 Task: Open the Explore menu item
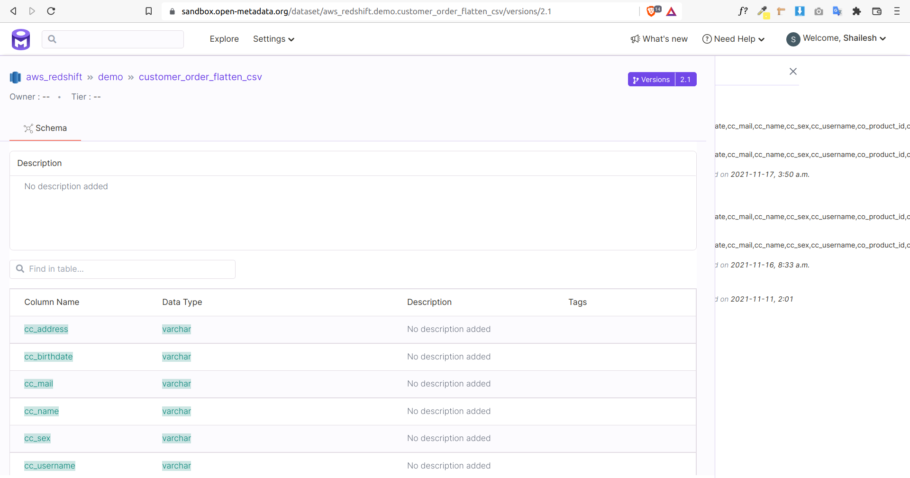pos(224,39)
